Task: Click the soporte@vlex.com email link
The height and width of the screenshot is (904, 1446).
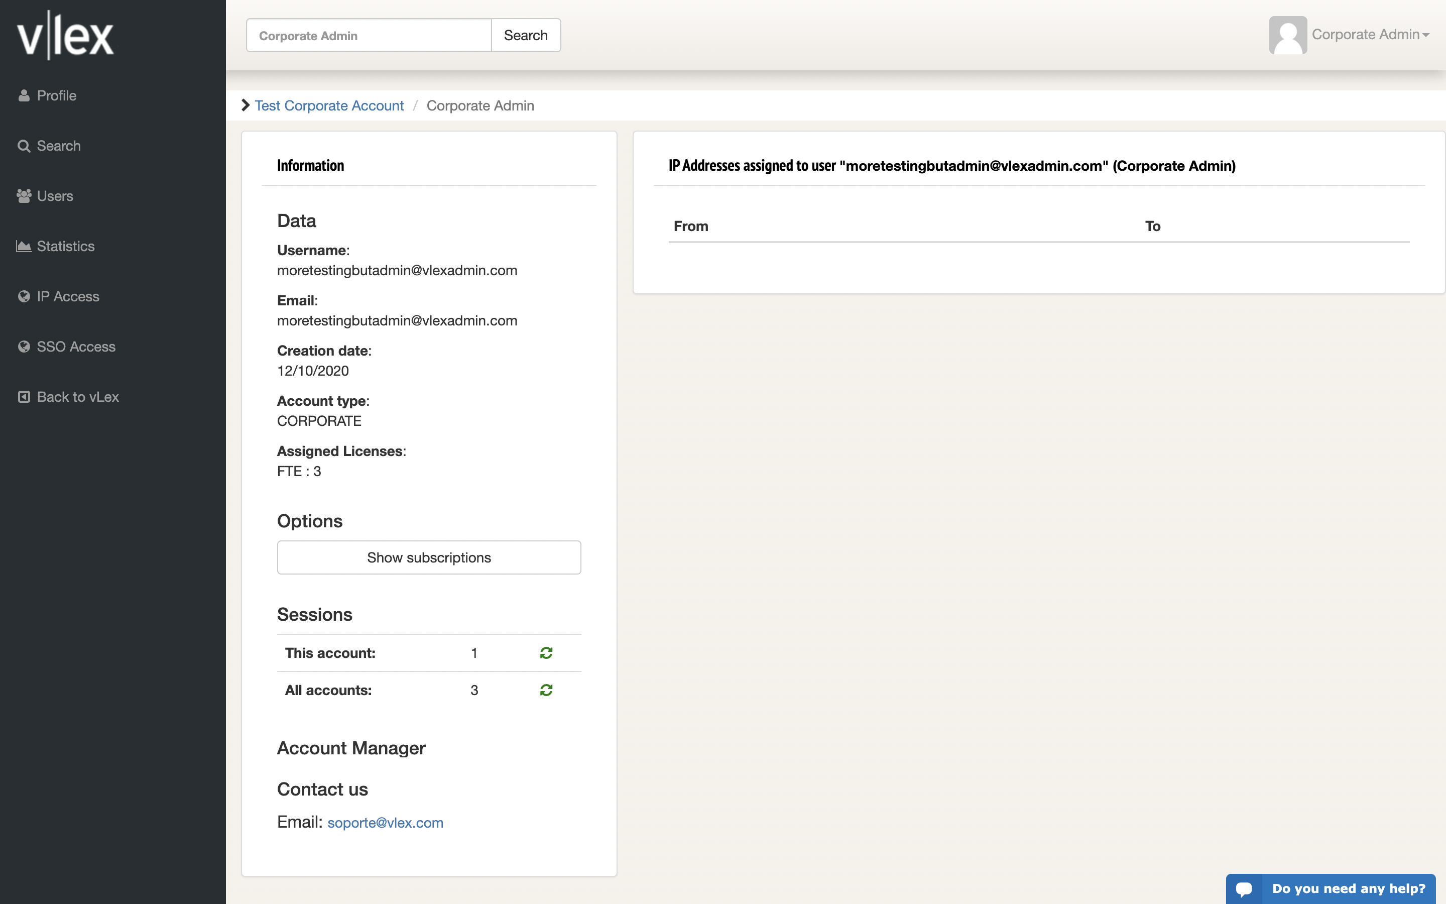Action: point(386,823)
